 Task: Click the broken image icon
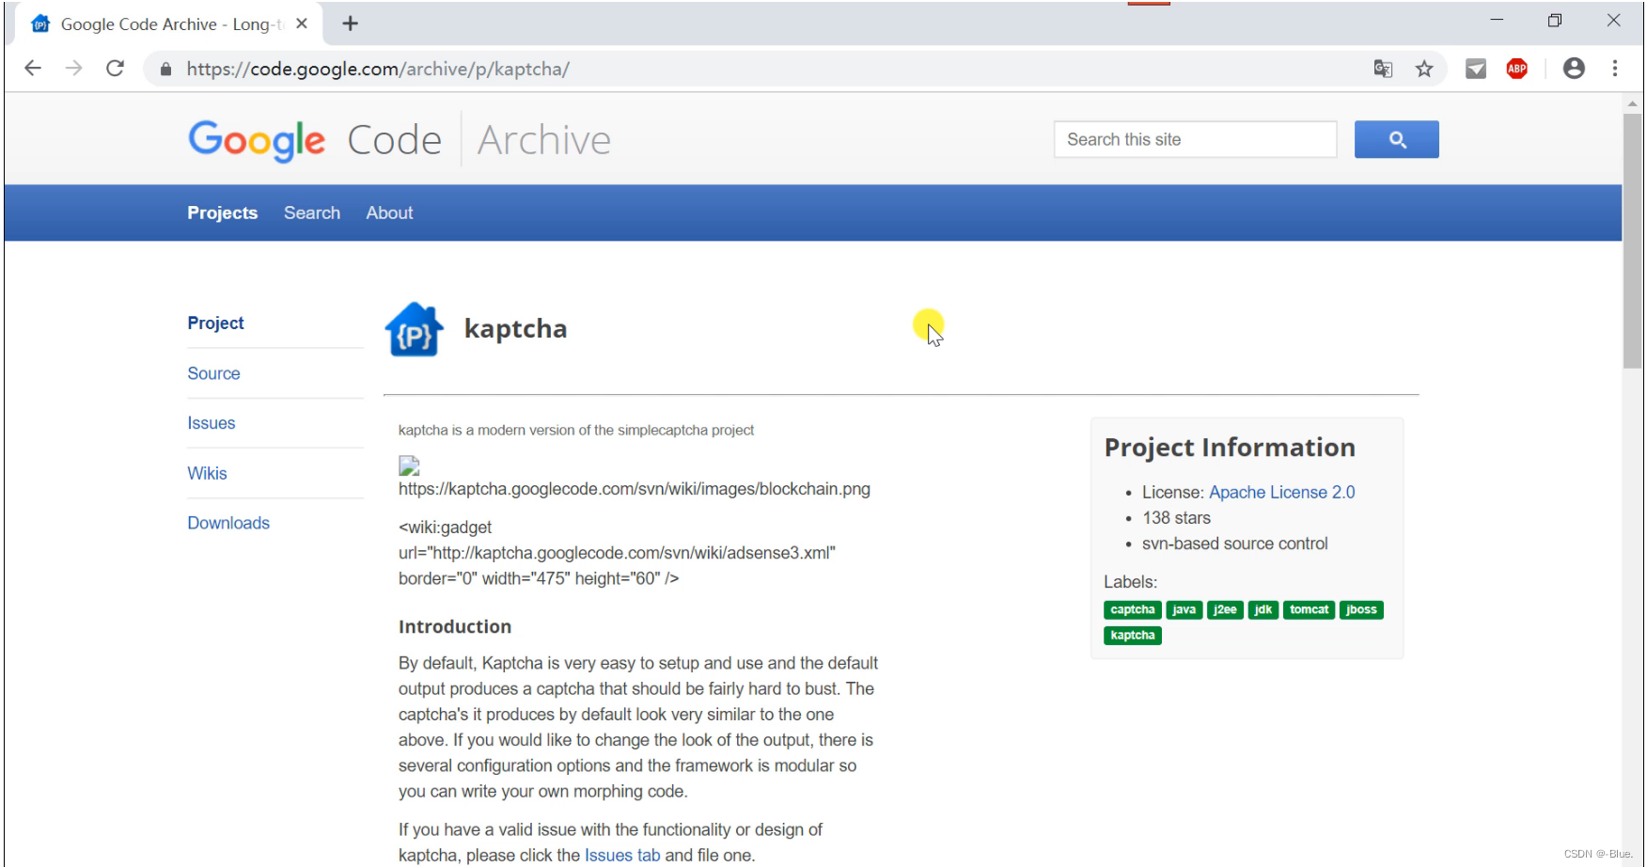(409, 465)
